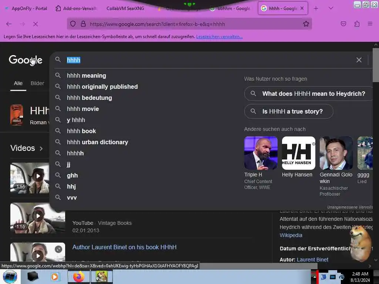This screenshot has height=284, width=379.
Task: Open the extensions puzzle icon
Action: tap(357, 24)
